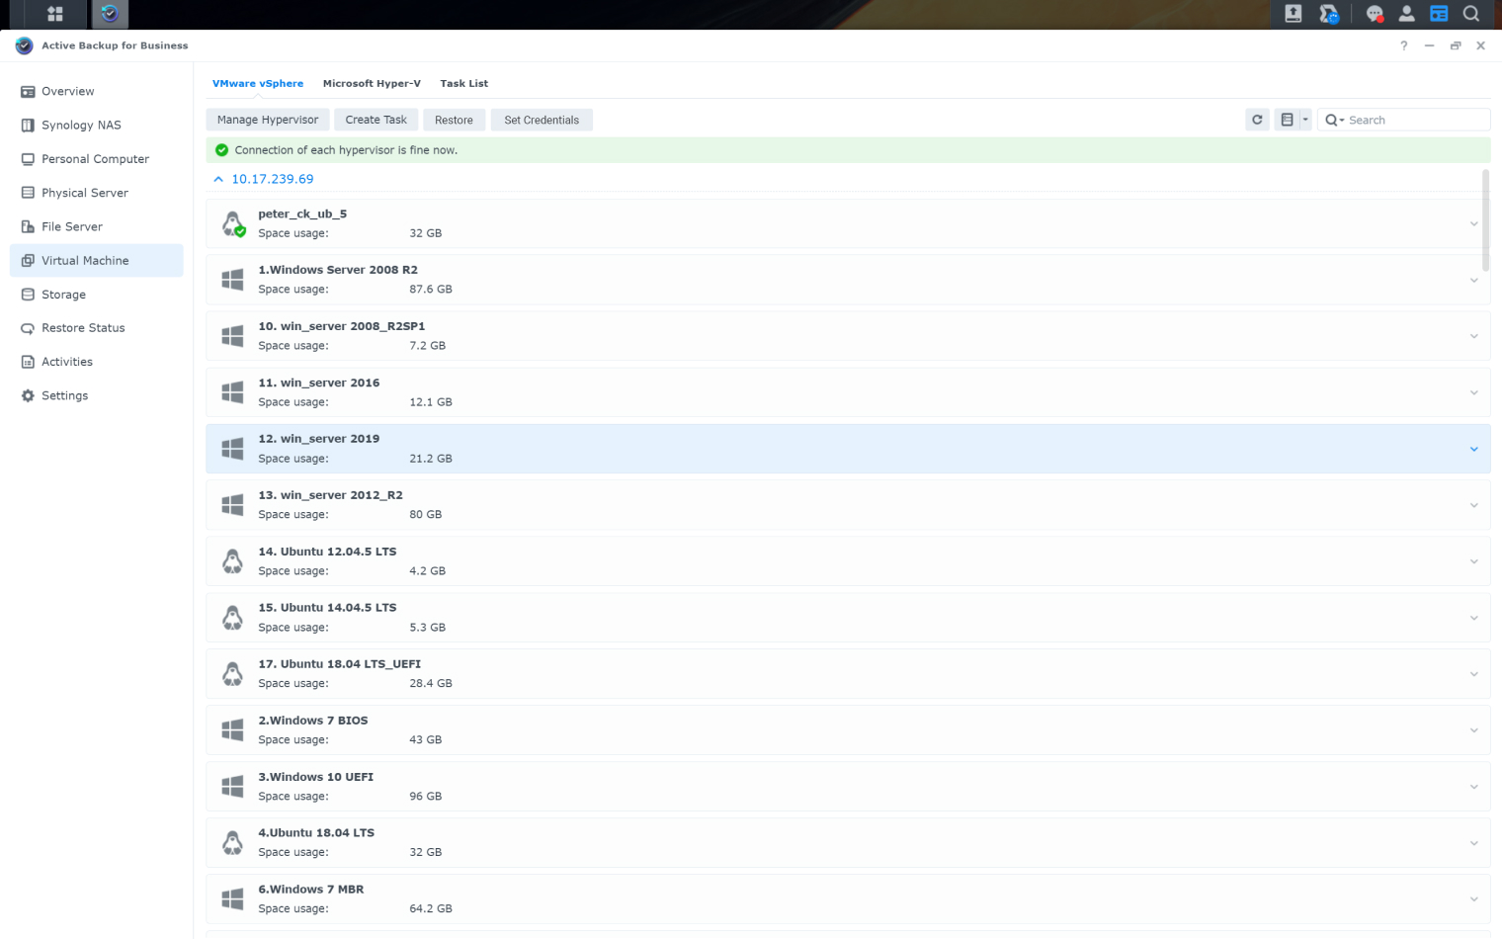The image size is (1502, 939).
Task: Collapse the 10.17.239.69 hypervisor group
Action: pyautogui.click(x=218, y=179)
